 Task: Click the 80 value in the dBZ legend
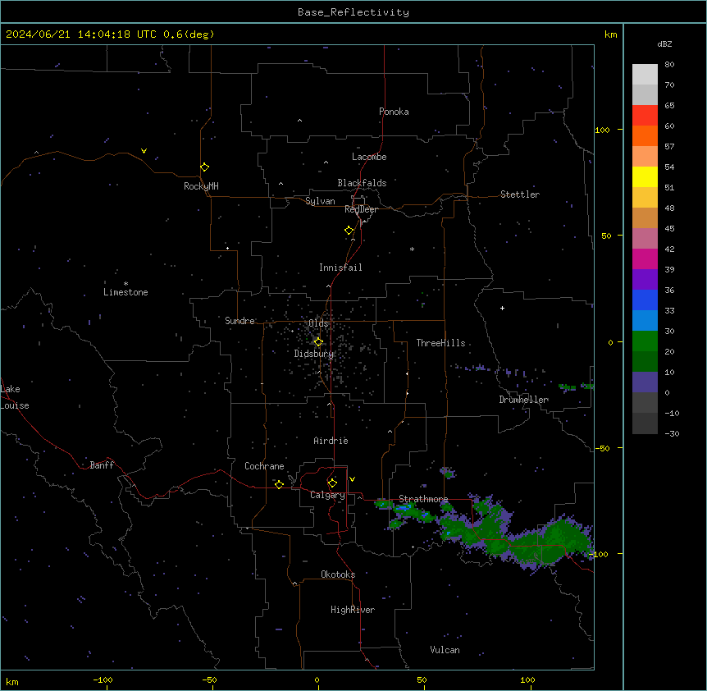[x=669, y=65]
